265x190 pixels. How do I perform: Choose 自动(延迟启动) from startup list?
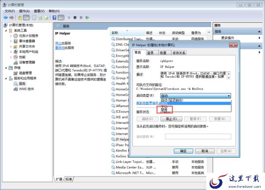tap(196, 100)
